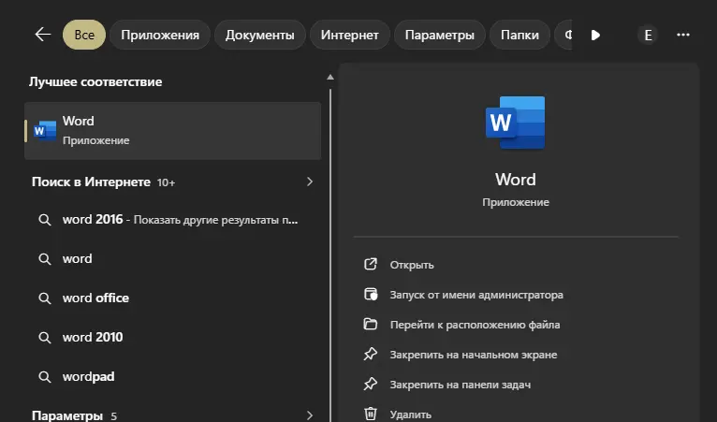Click the trash icon next to Удалить
Viewport: 717px width, 422px height.
click(x=371, y=414)
